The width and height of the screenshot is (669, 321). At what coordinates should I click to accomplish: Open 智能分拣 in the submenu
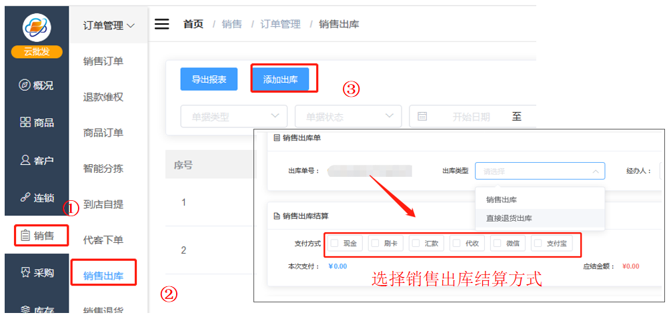coord(103,169)
